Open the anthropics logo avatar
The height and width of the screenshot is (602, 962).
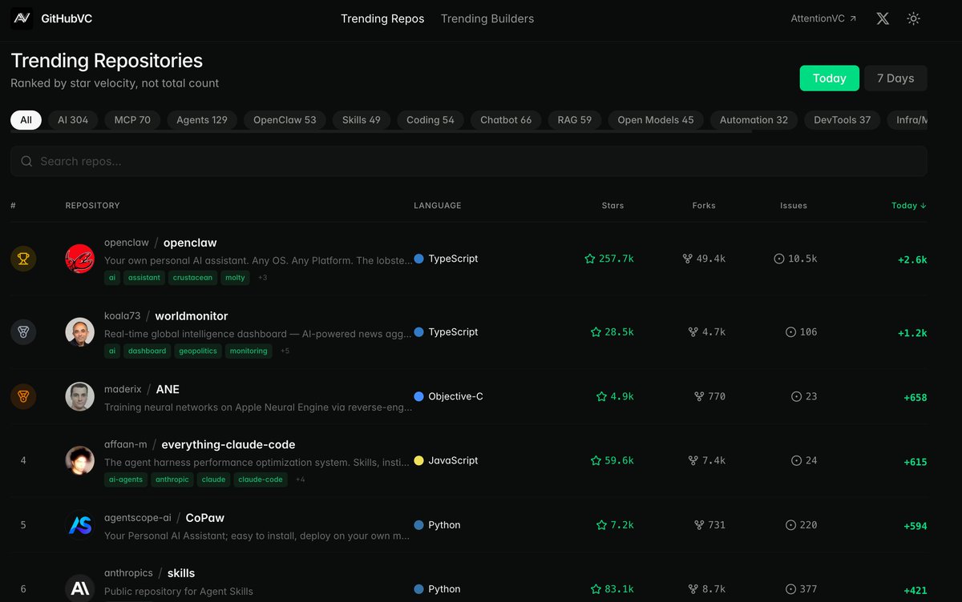(80, 589)
